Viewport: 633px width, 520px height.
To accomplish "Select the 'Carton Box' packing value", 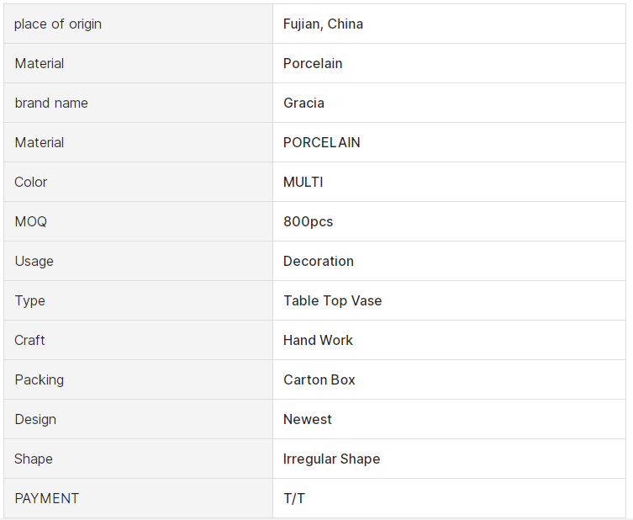I will tap(319, 379).
